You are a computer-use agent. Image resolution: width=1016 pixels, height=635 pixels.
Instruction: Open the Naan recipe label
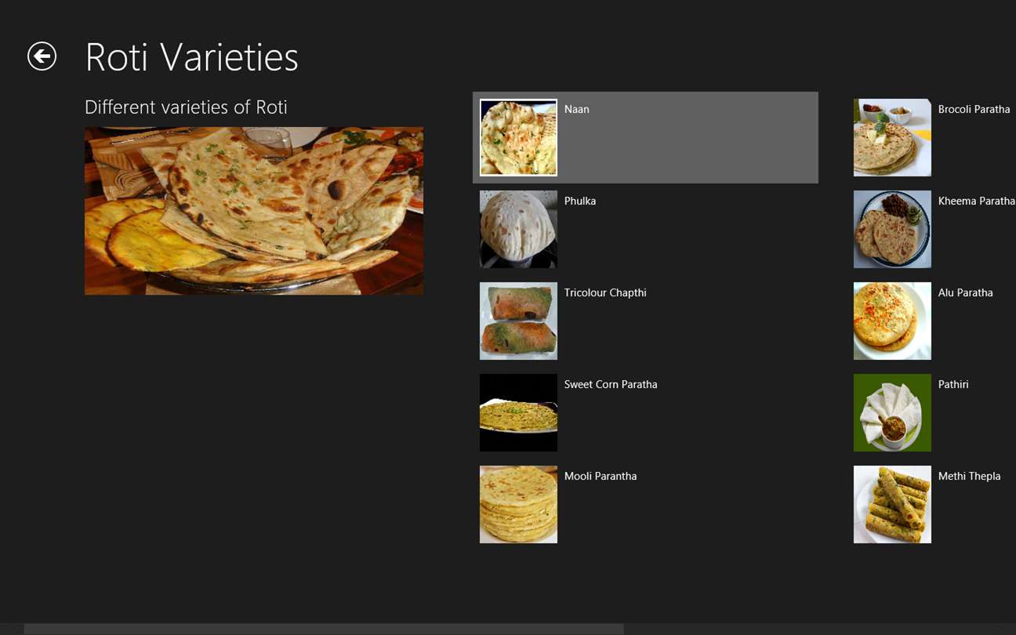(x=576, y=109)
